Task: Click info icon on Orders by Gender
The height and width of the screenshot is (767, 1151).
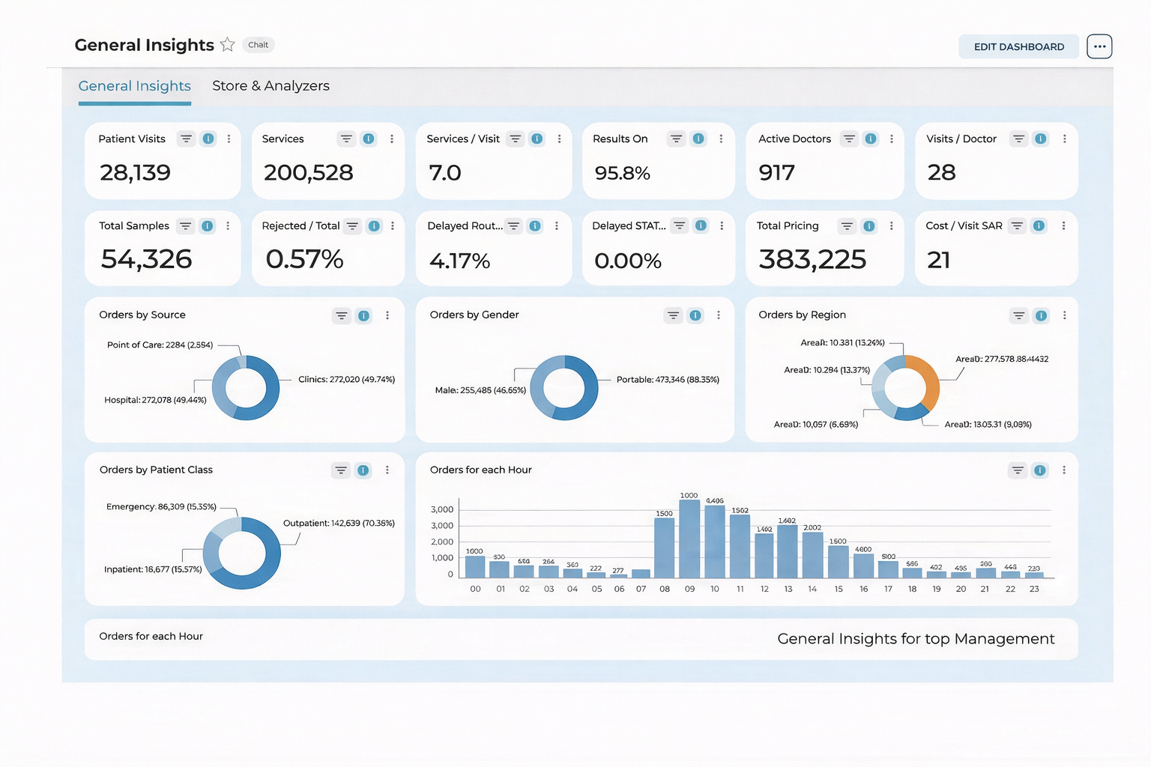Action: 695,315
